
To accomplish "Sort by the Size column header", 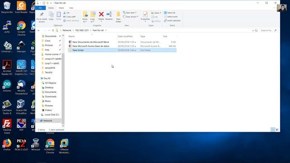I will coord(165,36).
